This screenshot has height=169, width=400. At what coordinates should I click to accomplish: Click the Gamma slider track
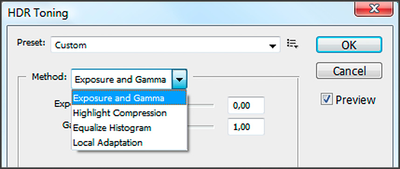[x=200, y=126]
